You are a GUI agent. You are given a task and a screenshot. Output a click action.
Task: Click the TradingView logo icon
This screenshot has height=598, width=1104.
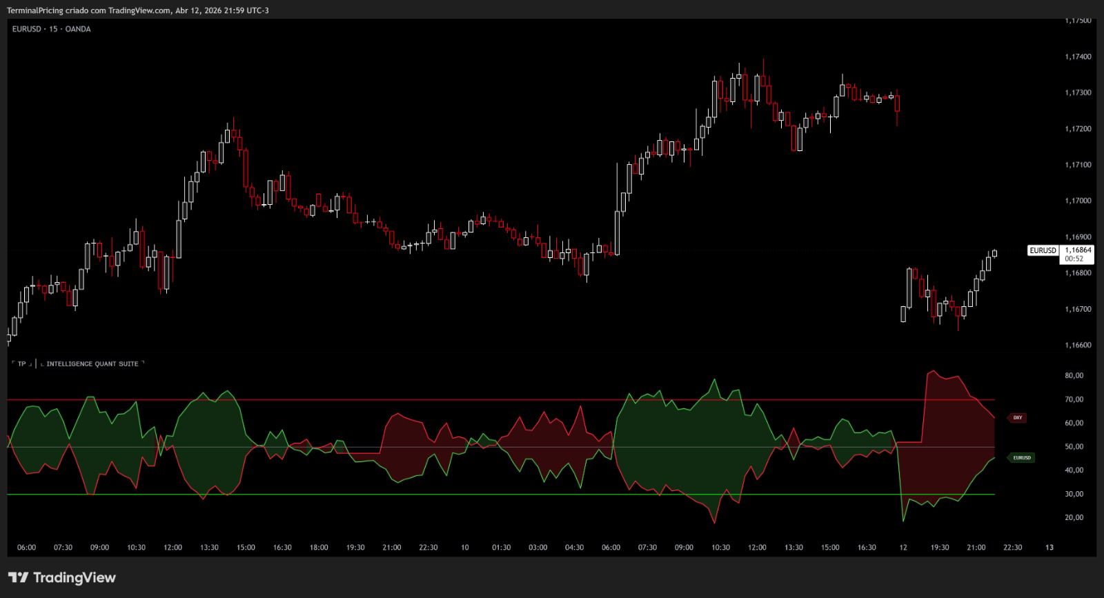tap(18, 578)
